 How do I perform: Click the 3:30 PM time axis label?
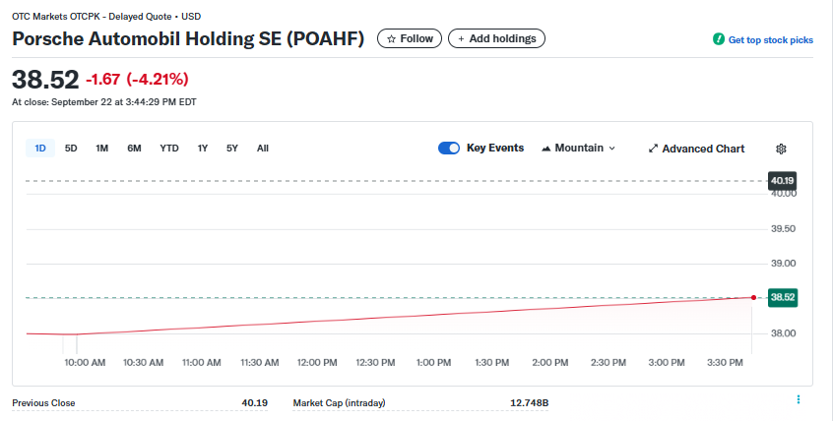(725, 363)
